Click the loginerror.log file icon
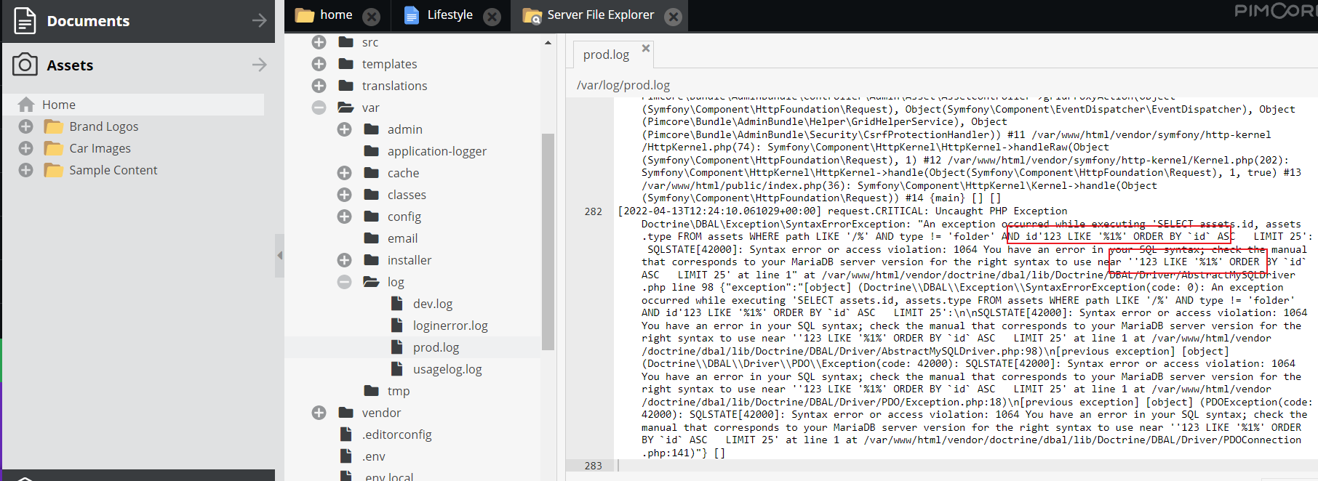Viewport: 1318px width, 481px height. [x=396, y=326]
